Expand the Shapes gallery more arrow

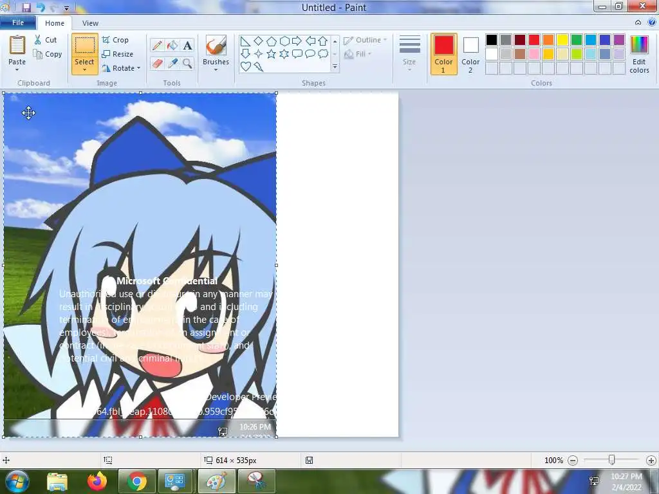click(335, 66)
